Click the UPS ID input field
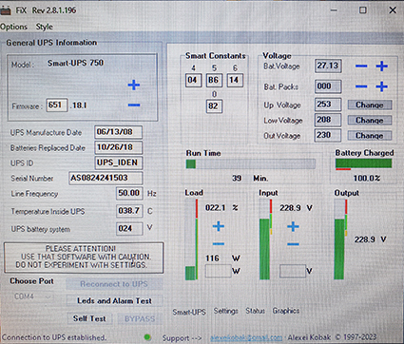Screen dimensions: 404x344 tap(118, 162)
